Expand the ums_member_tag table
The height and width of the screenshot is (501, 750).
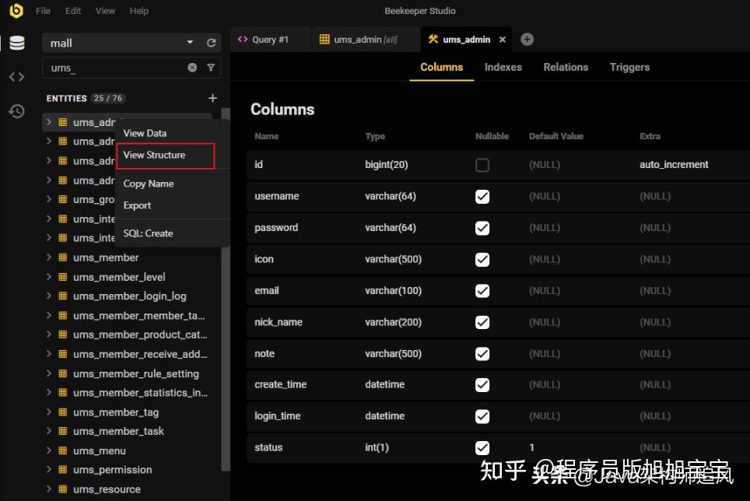49,412
